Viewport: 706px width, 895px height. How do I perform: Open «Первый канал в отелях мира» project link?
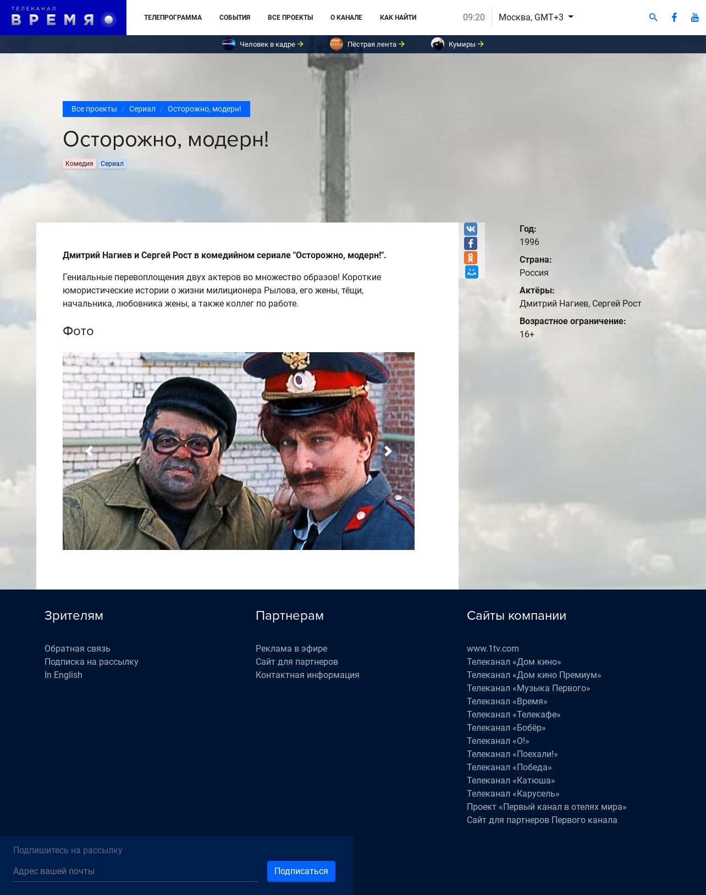[547, 807]
